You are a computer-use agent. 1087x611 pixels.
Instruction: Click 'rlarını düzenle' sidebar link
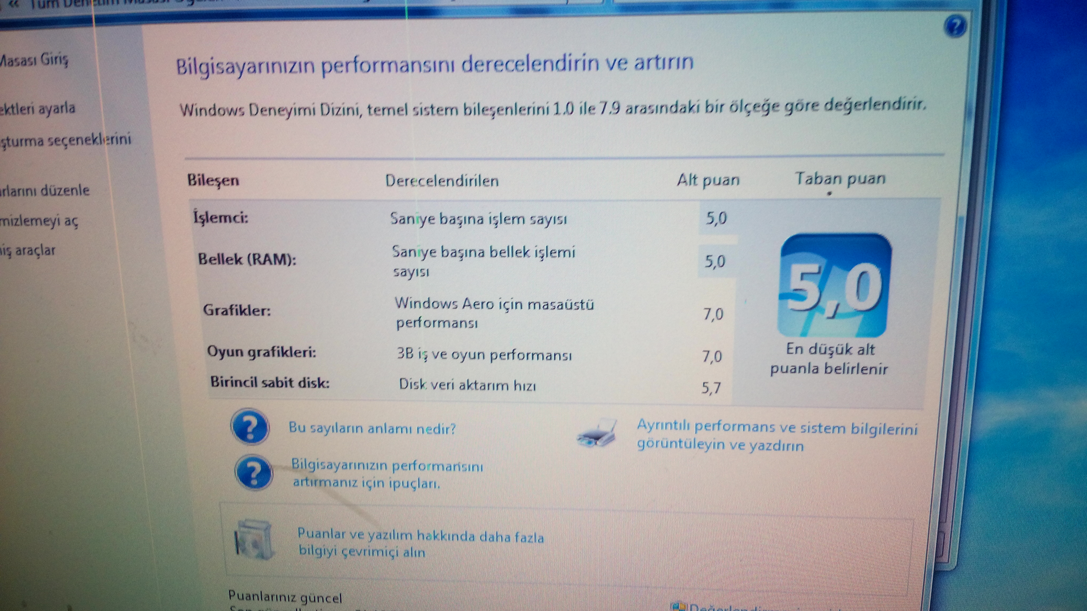(45, 190)
